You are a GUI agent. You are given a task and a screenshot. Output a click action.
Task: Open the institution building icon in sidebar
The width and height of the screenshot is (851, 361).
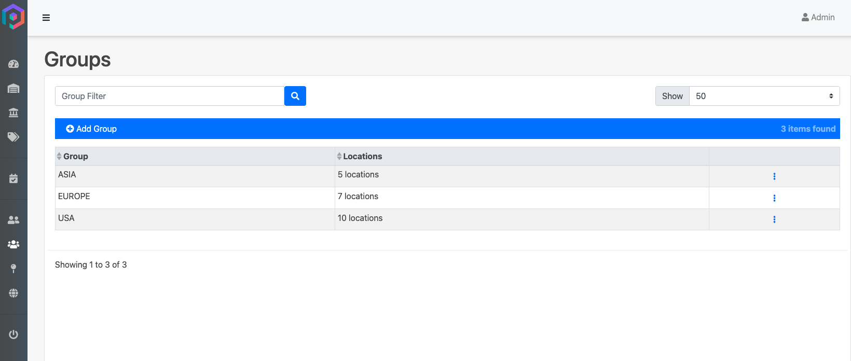tap(13, 113)
